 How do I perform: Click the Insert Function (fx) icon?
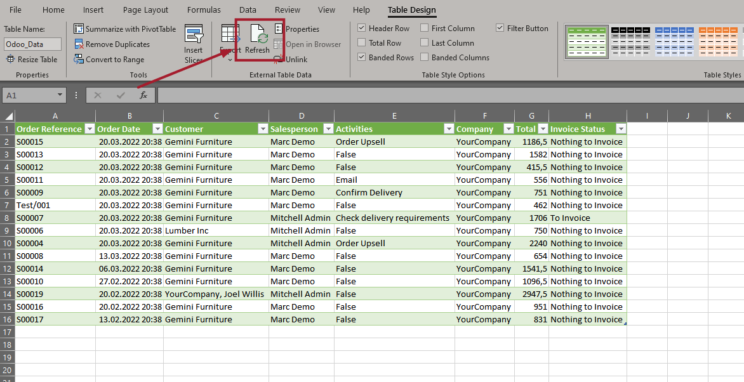pyautogui.click(x=143, y=95)
